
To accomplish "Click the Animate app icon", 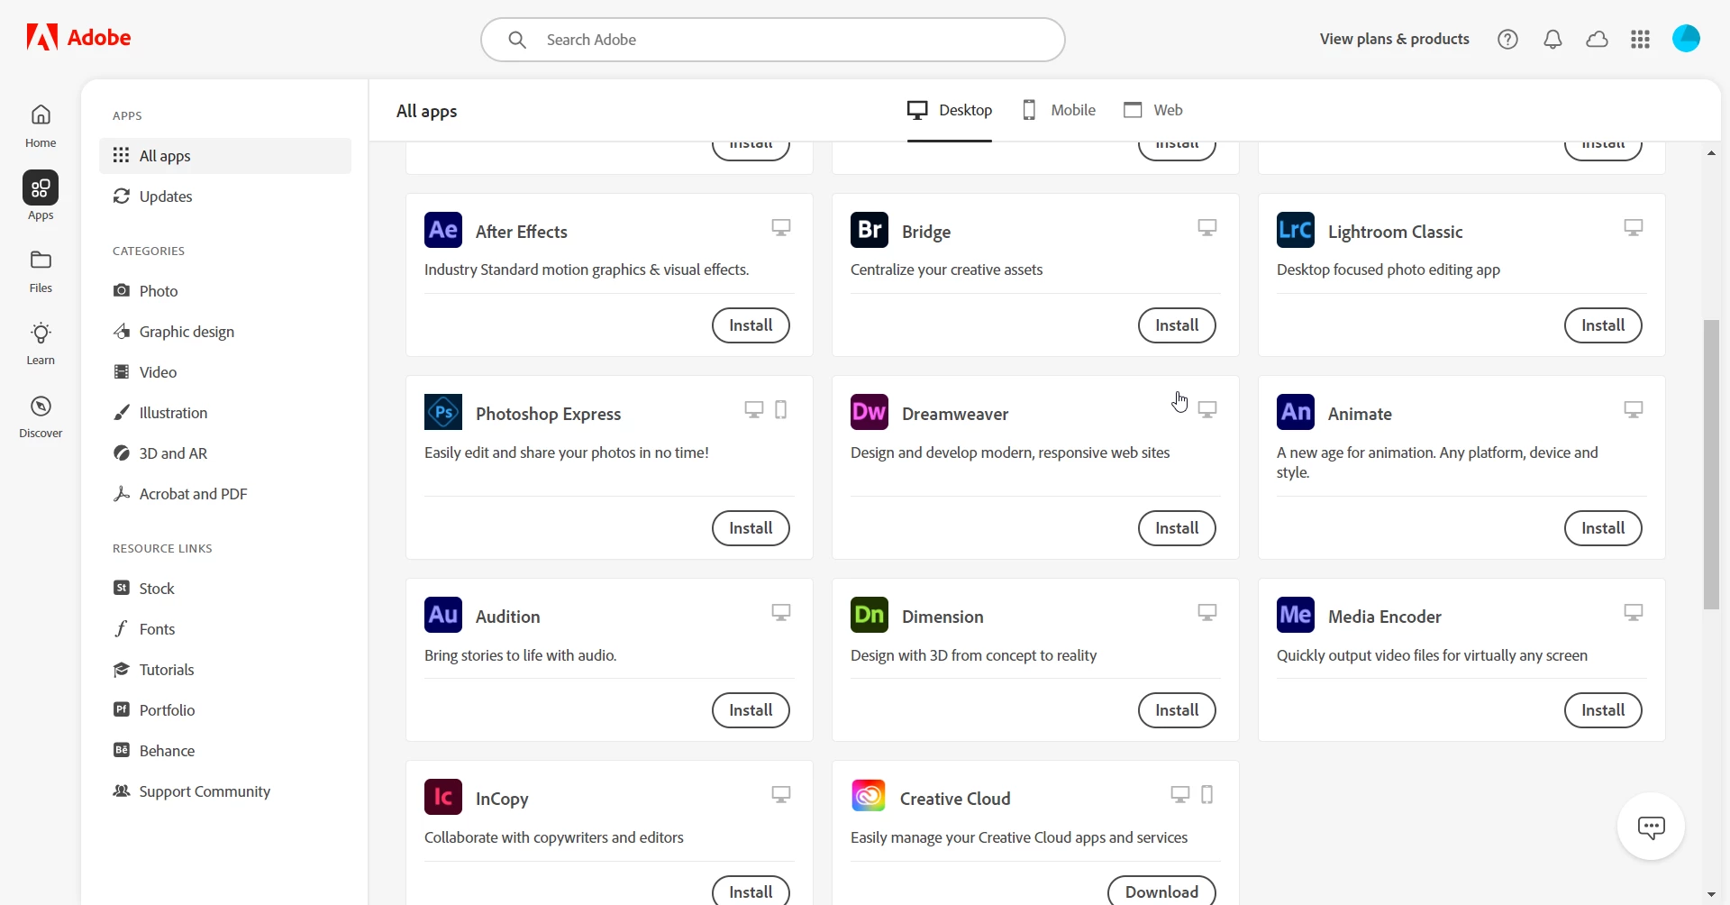I will pyautogui.click(x=1296, y=412).
